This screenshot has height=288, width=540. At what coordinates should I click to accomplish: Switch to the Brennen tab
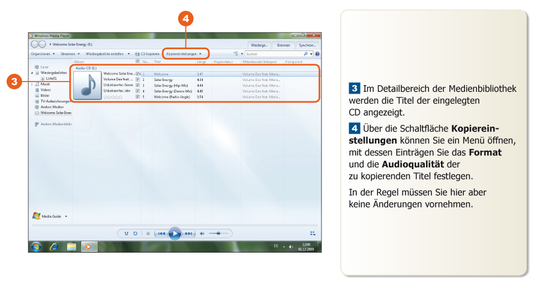tap(283, 45)
